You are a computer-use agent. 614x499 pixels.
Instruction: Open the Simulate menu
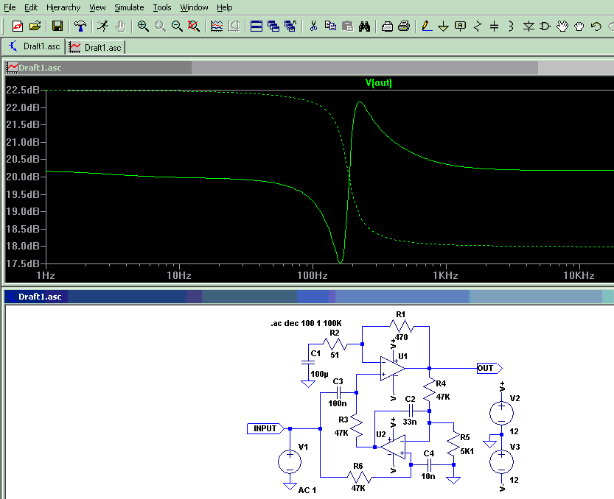click(x=129, y=7)
